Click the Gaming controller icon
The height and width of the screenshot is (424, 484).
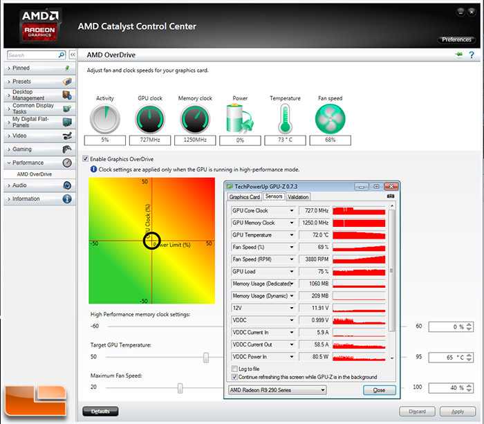click(x=67, y=149)
